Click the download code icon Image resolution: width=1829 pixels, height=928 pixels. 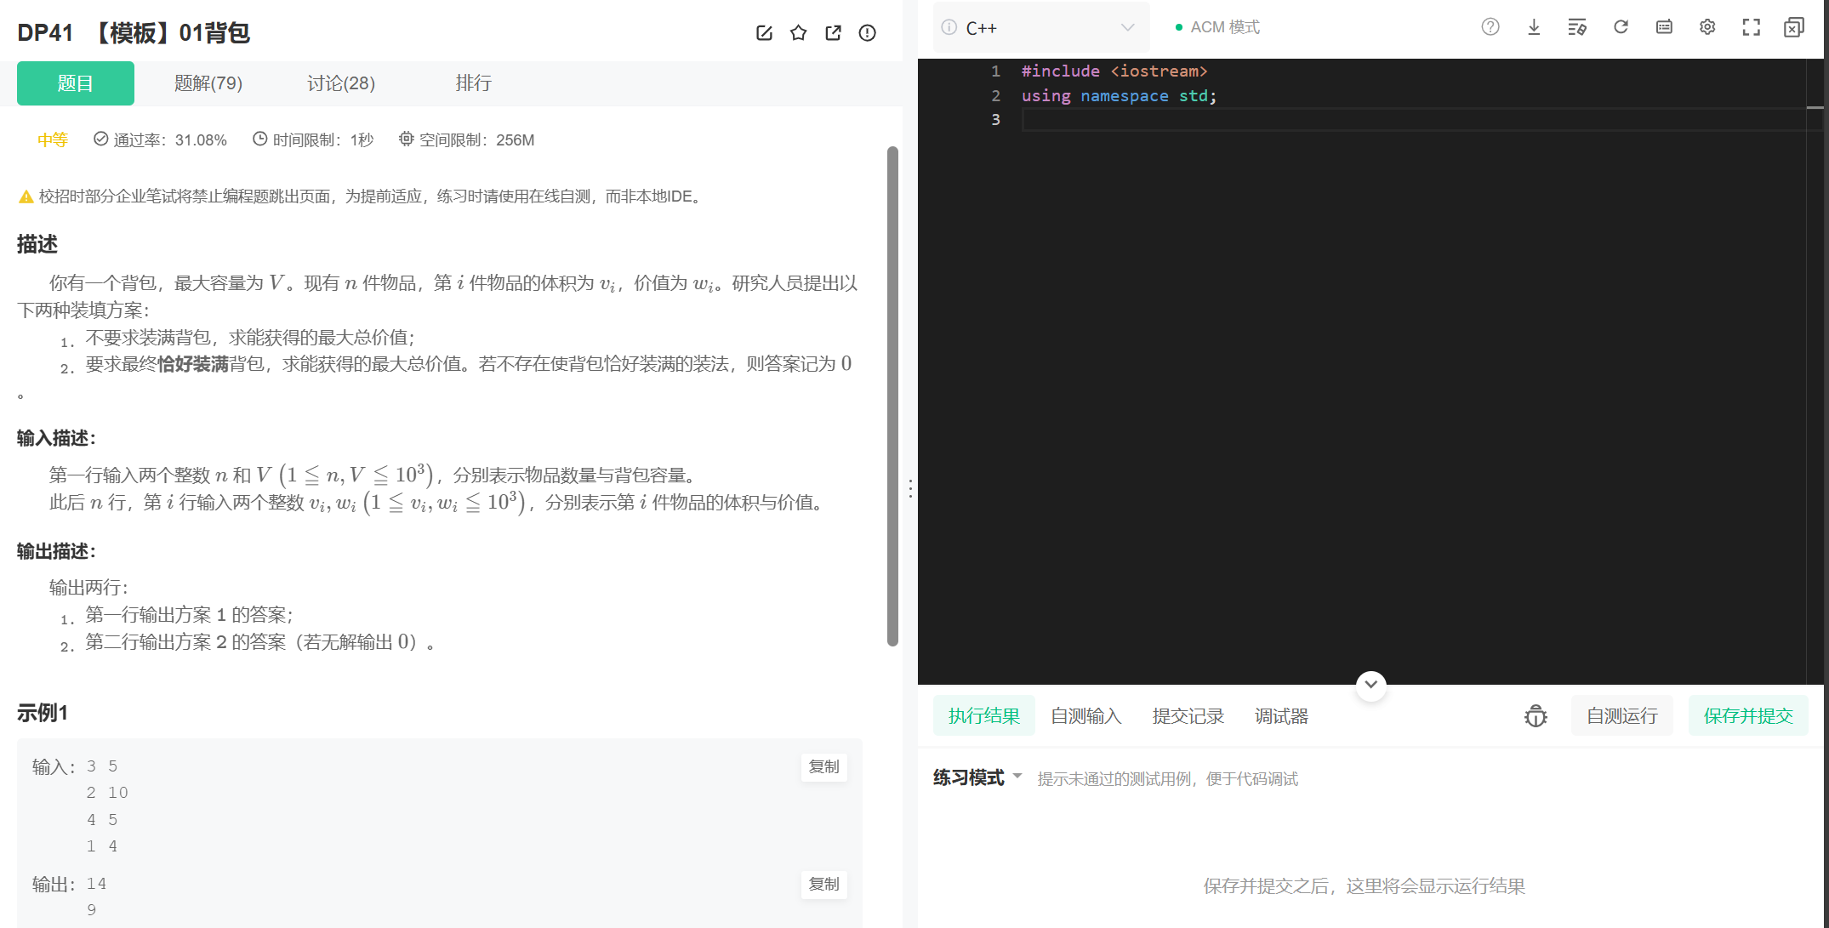point(1534,27)
